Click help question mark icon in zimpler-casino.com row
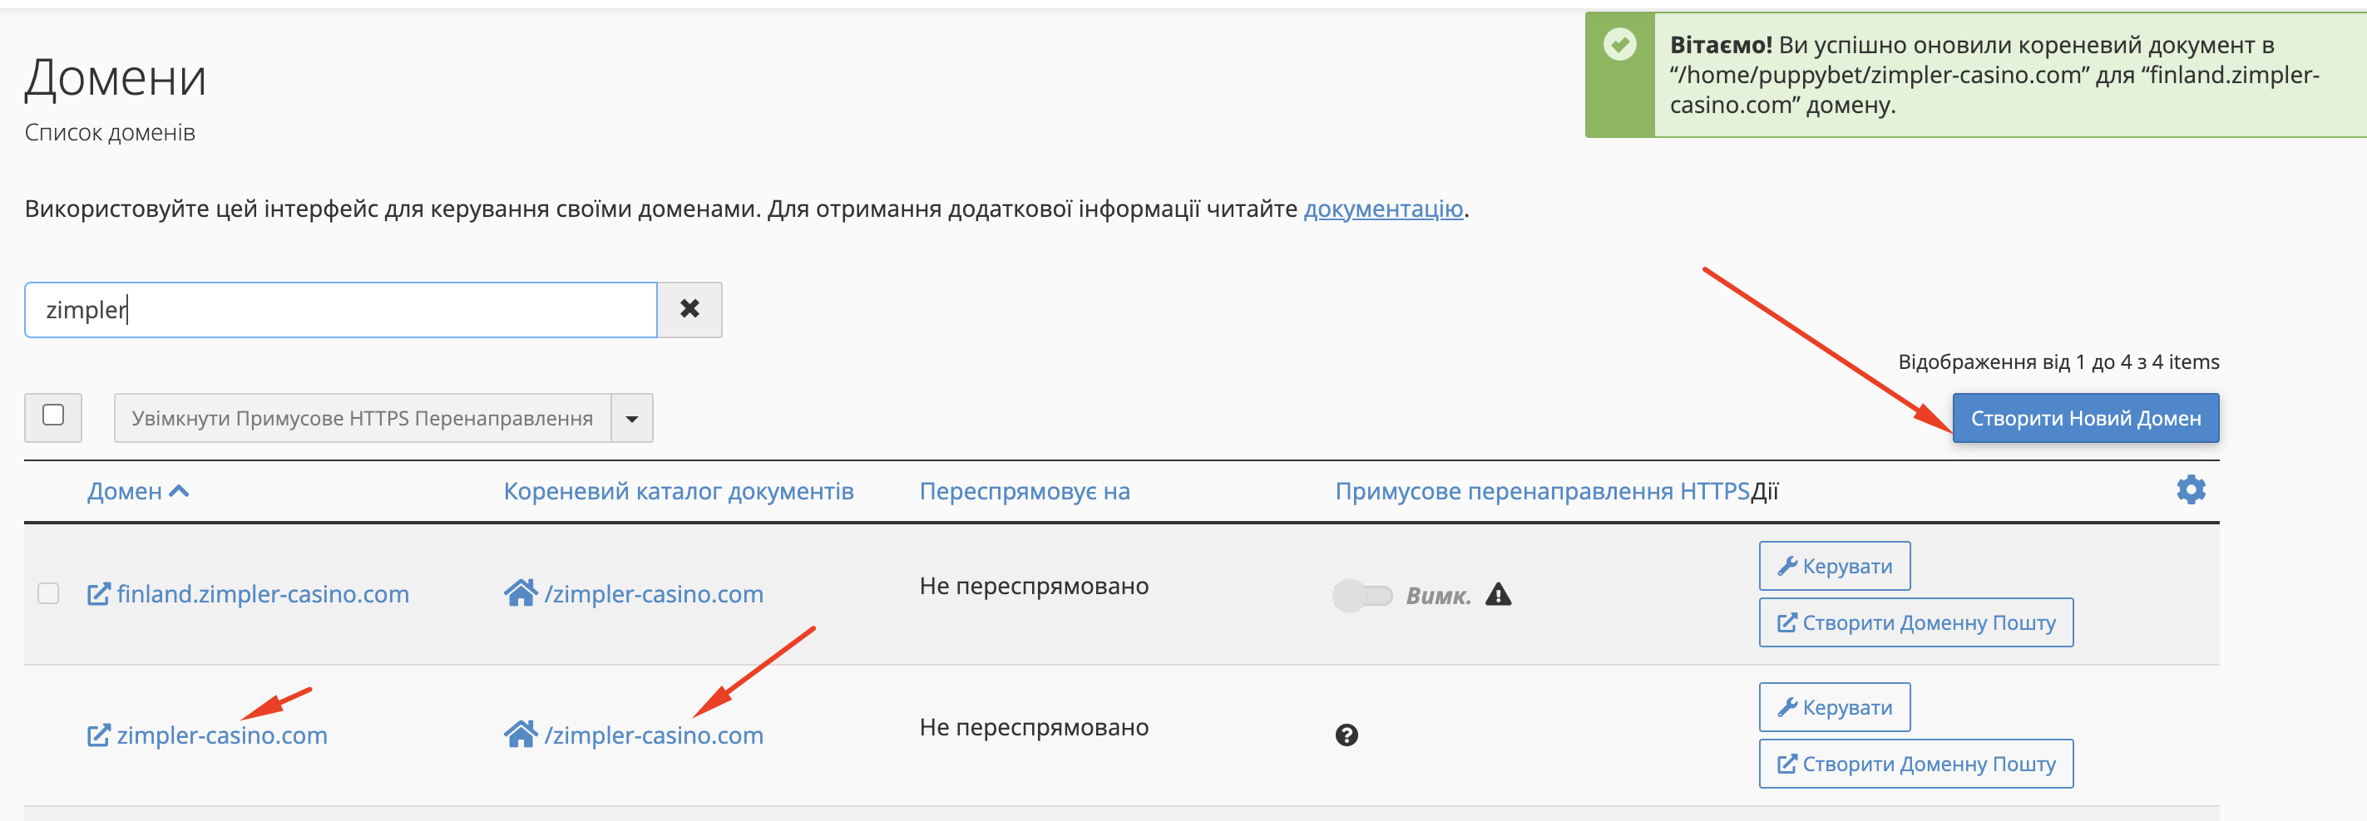 (x=1347, y=735)
